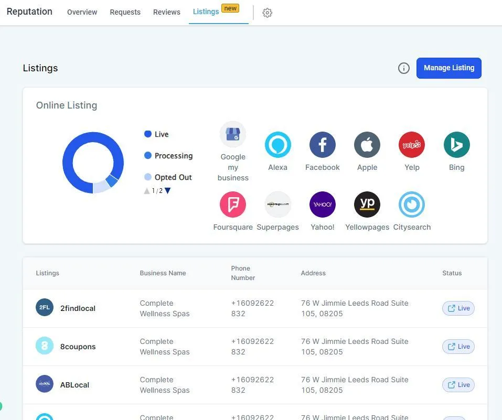The width and height of the screenshot is (502, 420).
Task: Select the Apple listing icon
Action: tap(367, 145)
